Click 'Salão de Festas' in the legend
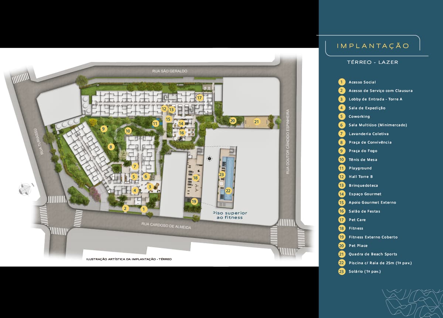 coord(364,211)
